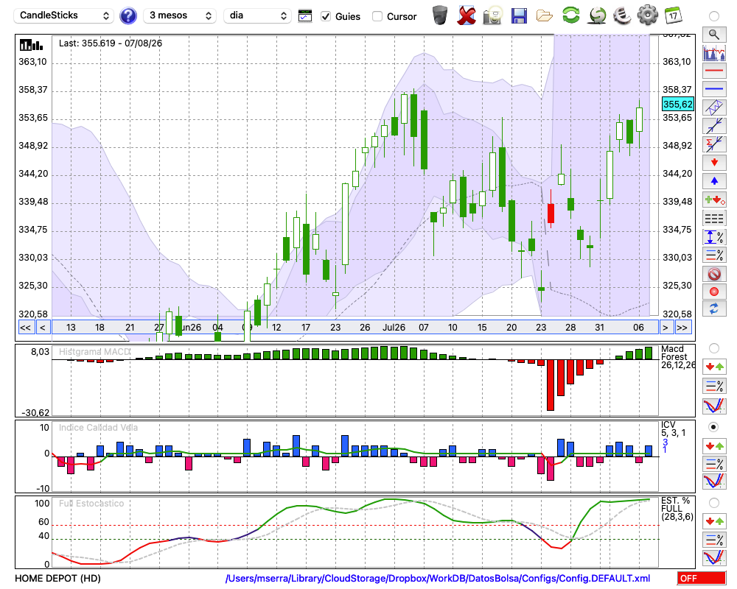Enable the Cursor checkbox
737x589 pixels.
[x=377, y=16]
